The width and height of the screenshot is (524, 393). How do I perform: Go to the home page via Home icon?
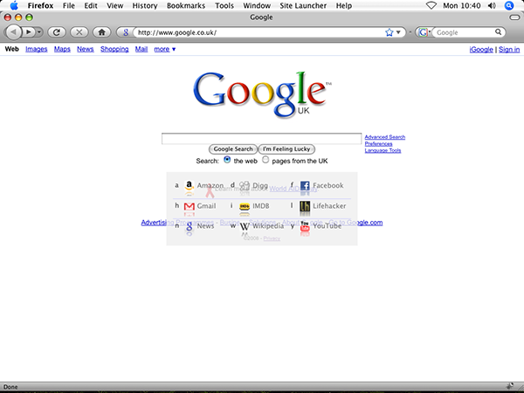click(x=102, y=32)
